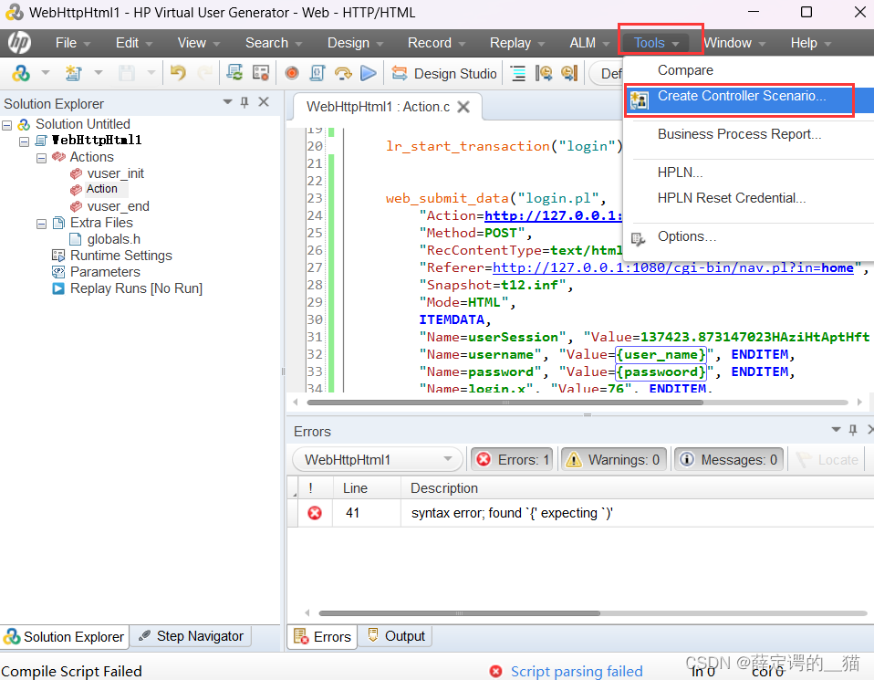The width and height of the screenshot is (874, 680).
Task: Click the HP logo icon
Action: [19, 42]
